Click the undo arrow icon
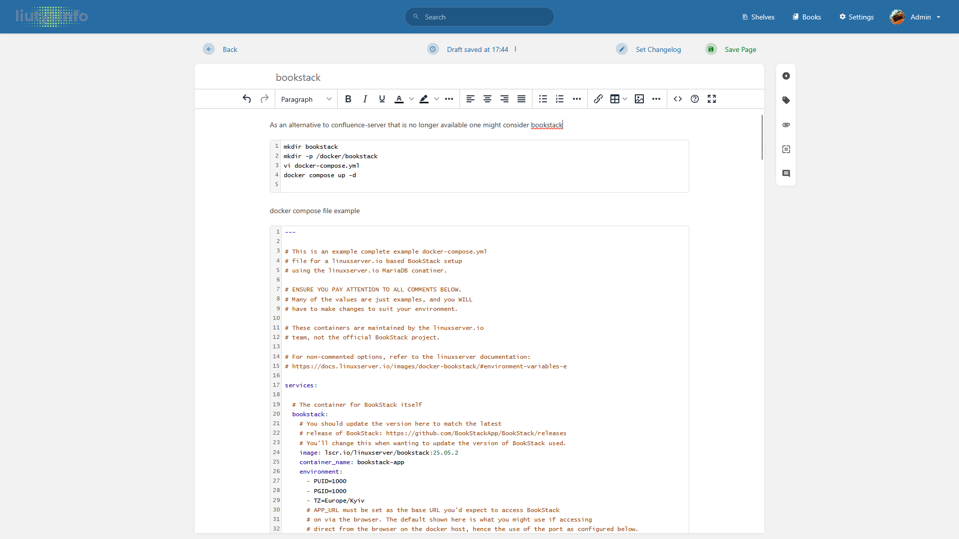959x539 pixels. [x=247, y=99]
